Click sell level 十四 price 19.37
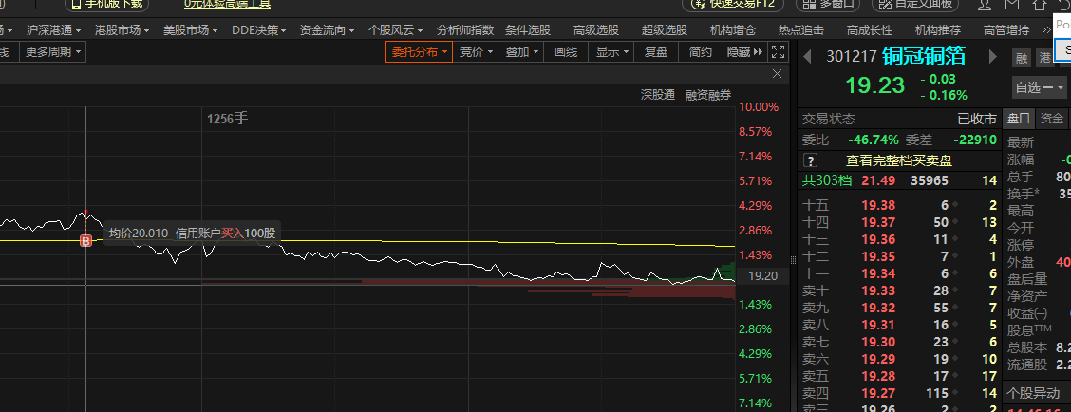The width and height of the screenshot is (1071, 412). click(x=878, y=222)
